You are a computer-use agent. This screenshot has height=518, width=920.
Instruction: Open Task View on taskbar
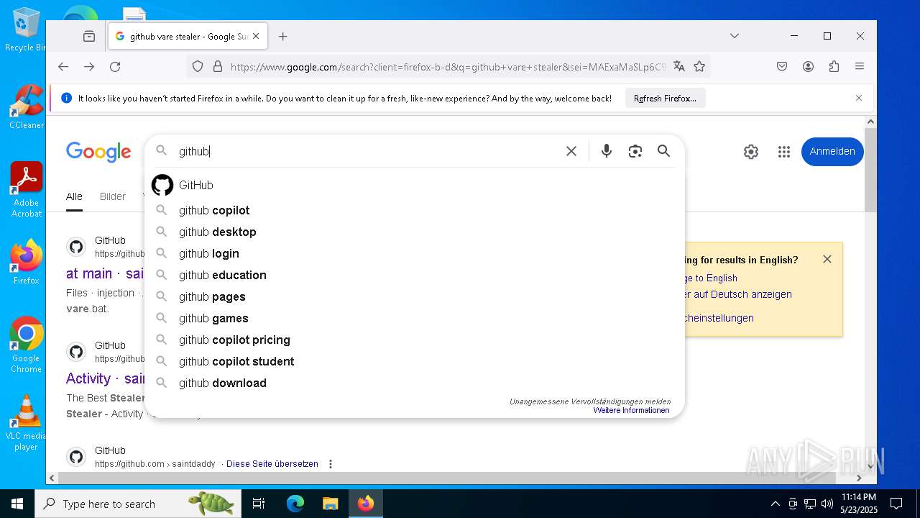point(259,504)
